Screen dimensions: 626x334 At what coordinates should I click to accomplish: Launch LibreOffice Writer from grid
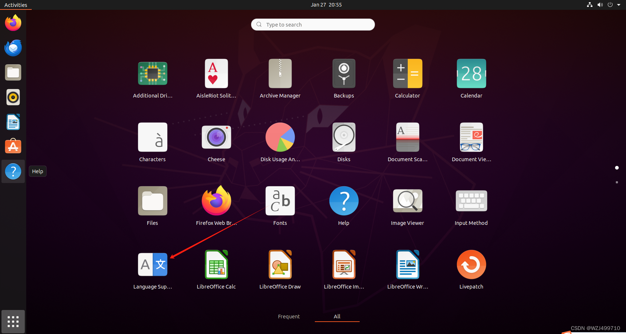(x=408, y=265)
